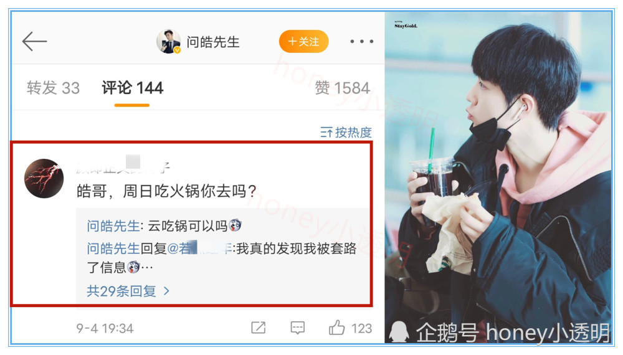Image resolution: width=623 pixels, height=355 pixels.
Task: Select the 评论 144 tab
Action: 132,88
